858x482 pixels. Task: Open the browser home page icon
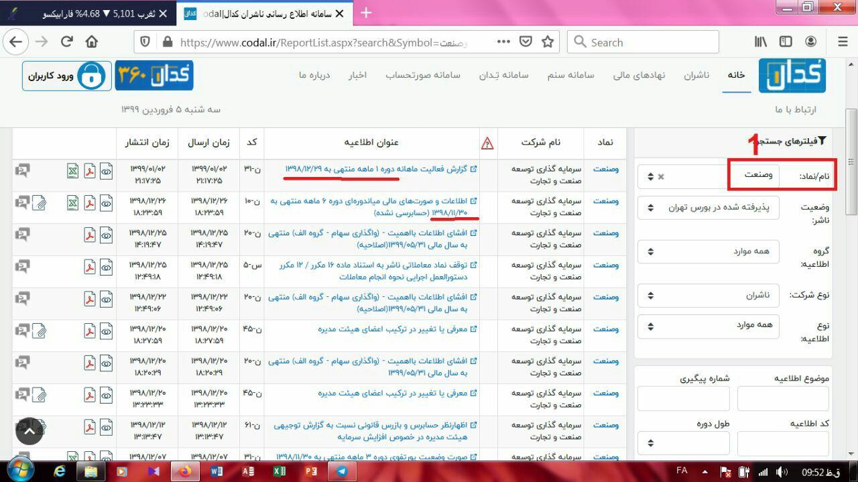92,42
